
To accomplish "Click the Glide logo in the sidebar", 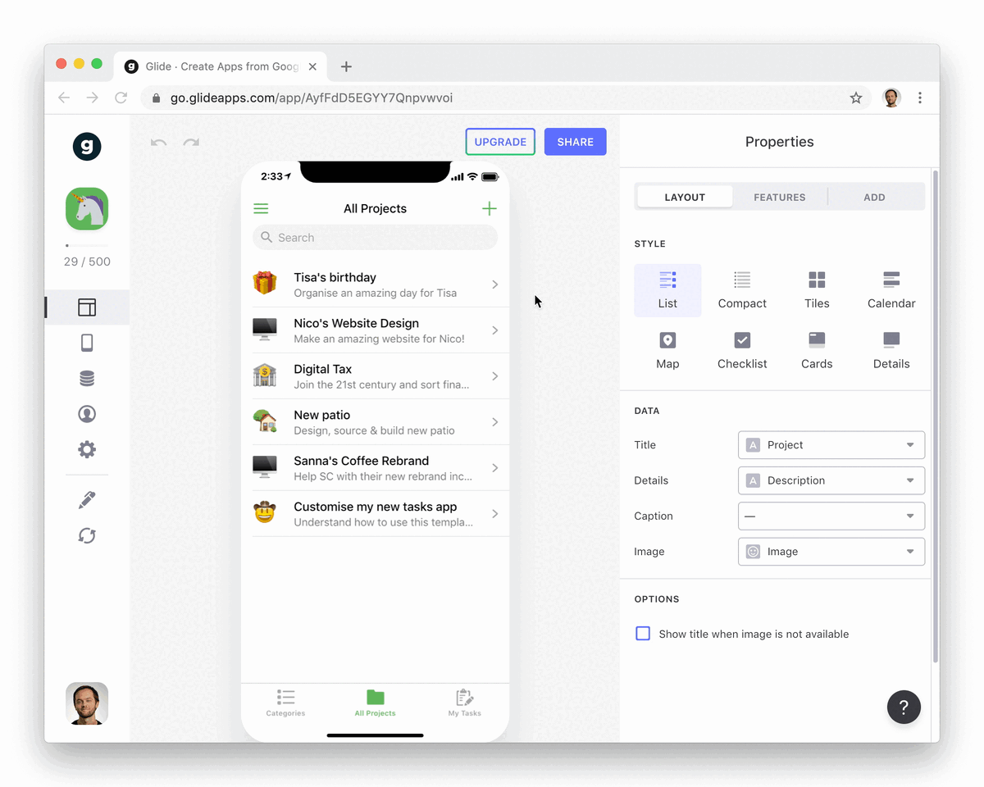I will coord(87,146).
